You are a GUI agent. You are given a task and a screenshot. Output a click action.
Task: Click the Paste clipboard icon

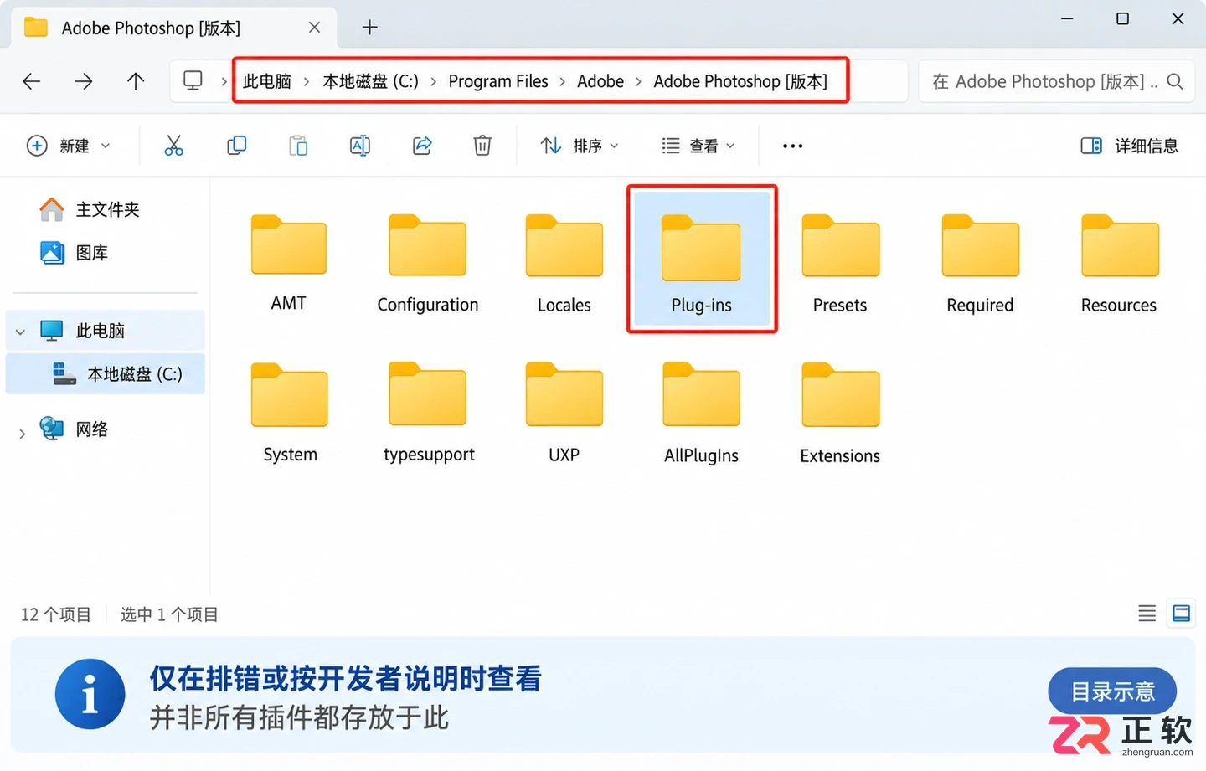pos(298,146)
